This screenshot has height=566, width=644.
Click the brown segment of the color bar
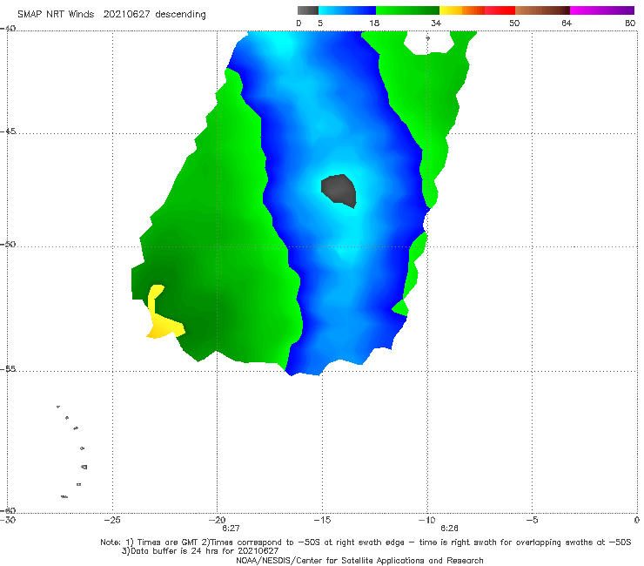[542, 10]
